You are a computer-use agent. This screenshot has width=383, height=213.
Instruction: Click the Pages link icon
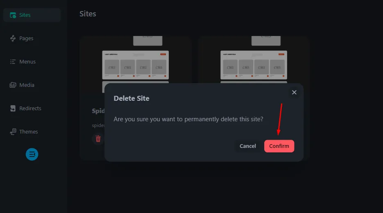coord(13,39)
